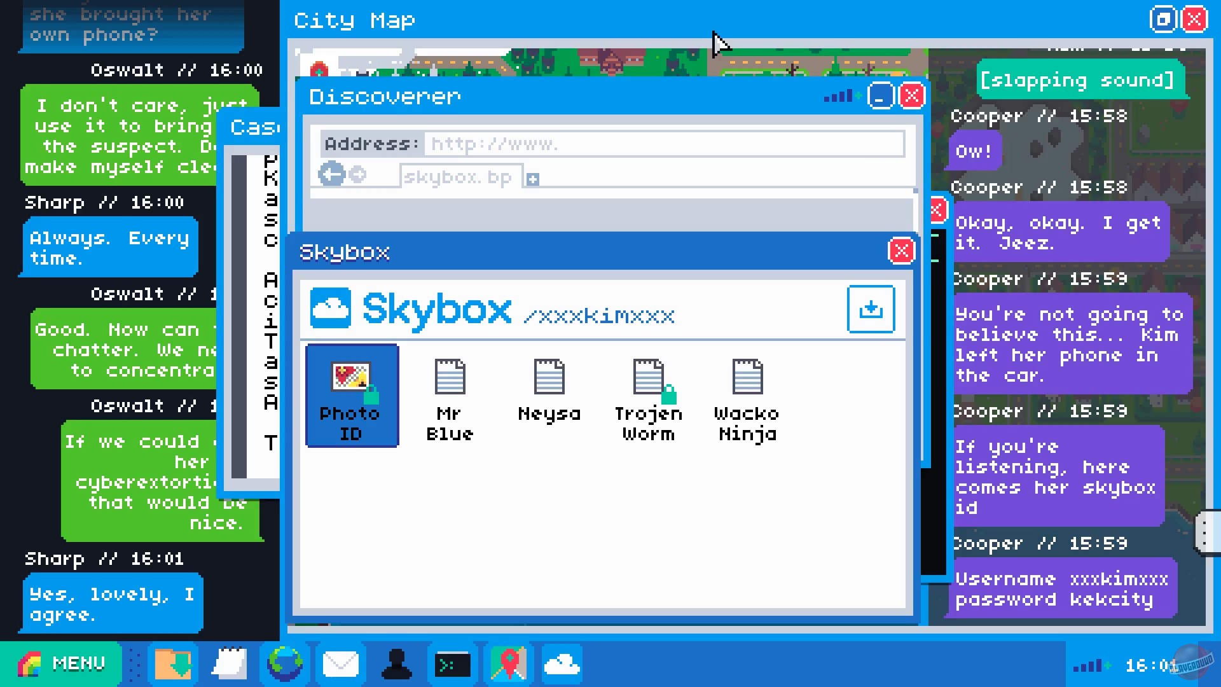Open a new tab with the plus button
1221x687 pixels.
(533, 178)
